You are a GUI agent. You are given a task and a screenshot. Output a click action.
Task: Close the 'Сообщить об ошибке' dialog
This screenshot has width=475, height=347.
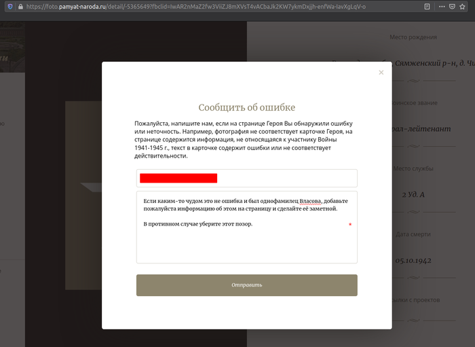[x=381, y=73]
